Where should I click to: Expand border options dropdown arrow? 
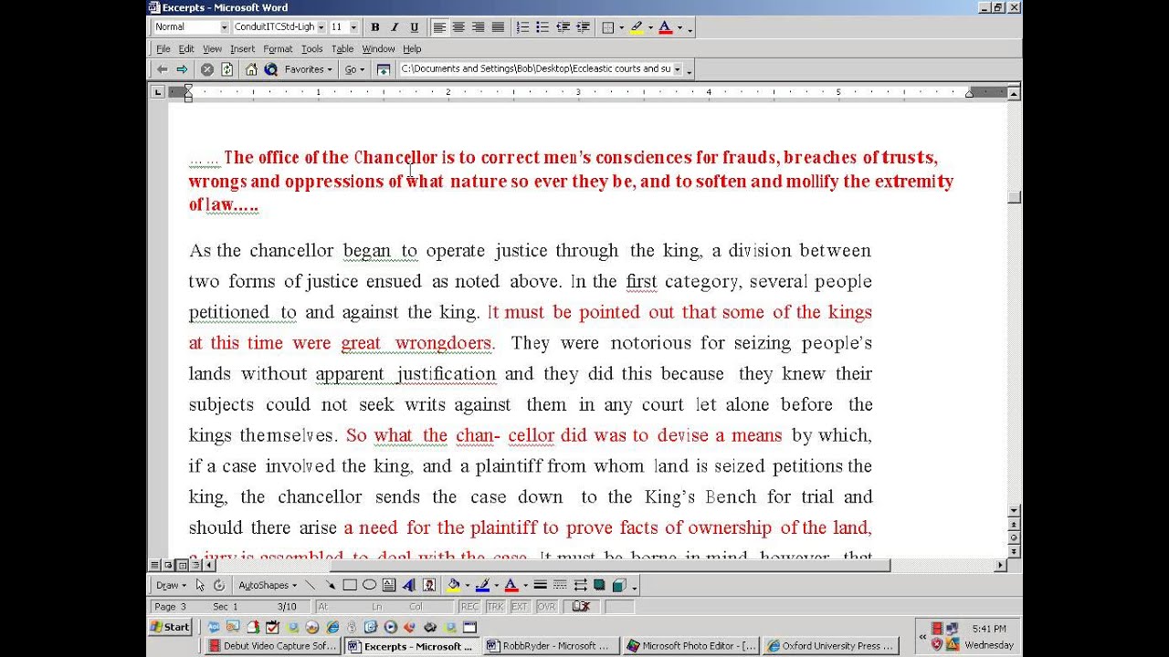tap(622, 27)
